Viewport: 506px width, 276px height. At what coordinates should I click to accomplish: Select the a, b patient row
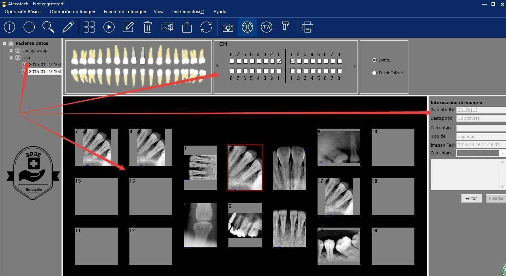[26, 58]
